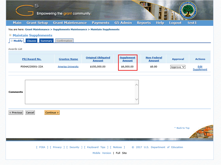Click the Back to Top link

182,128
